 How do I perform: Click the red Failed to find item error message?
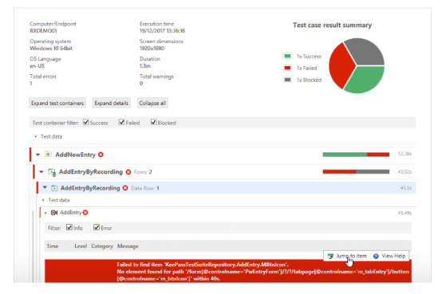pyautogui.click(x=227, y=271)
